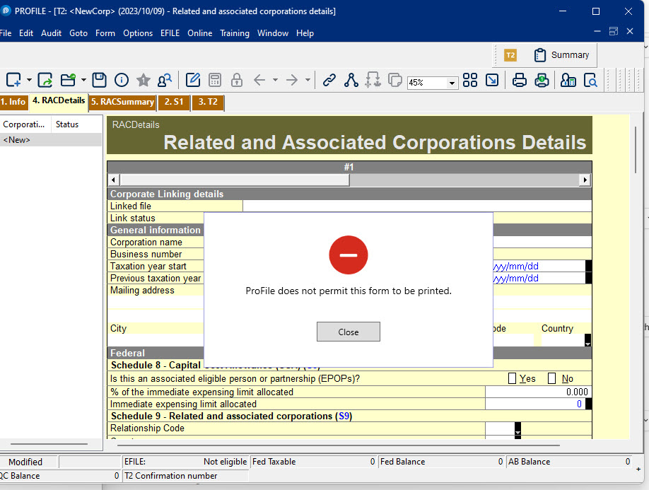Open the Online menu
This screenshot has width=649, height=490.
pyautogui.click(x=200, y=33)
